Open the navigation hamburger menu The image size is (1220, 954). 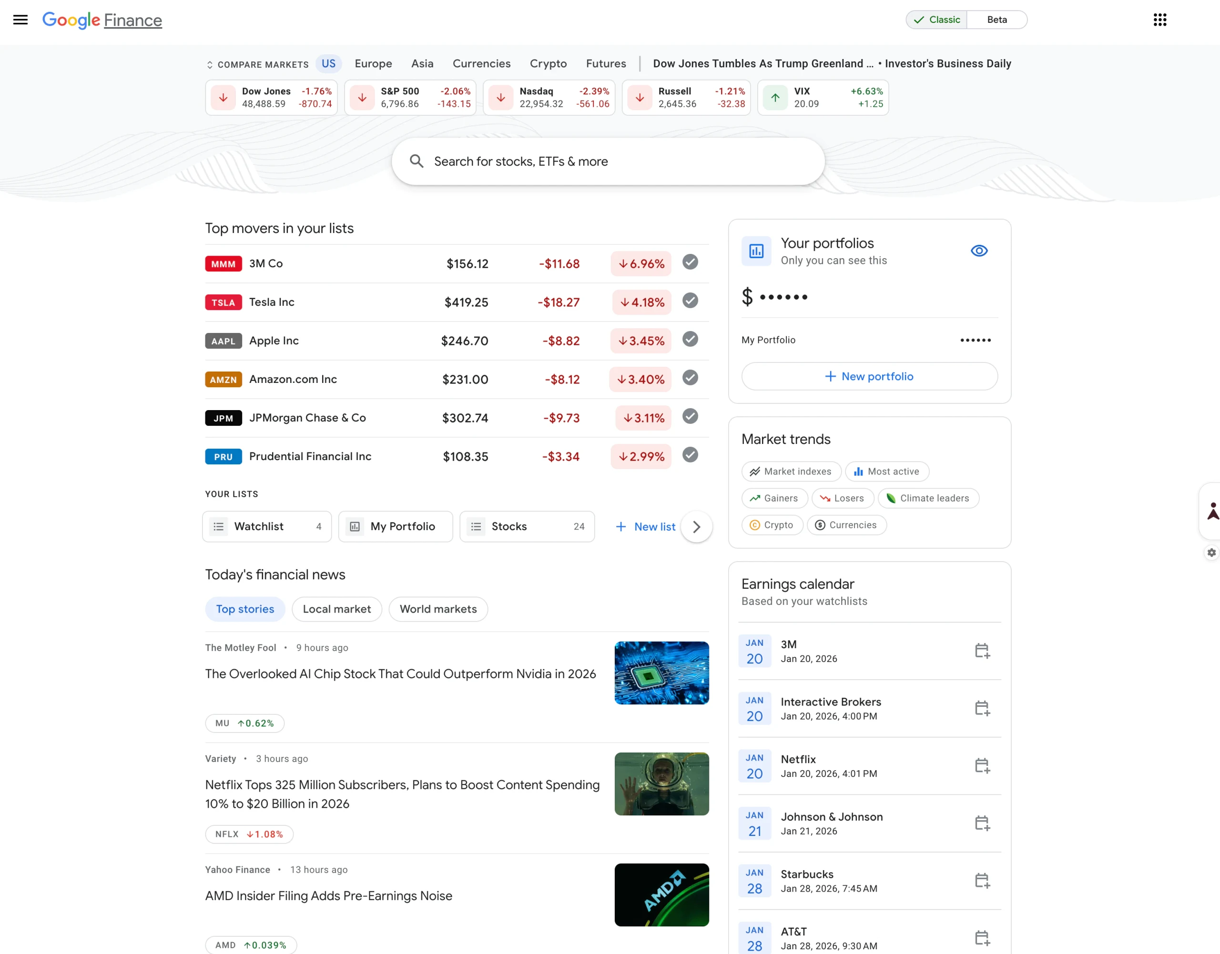coord(20,20)
